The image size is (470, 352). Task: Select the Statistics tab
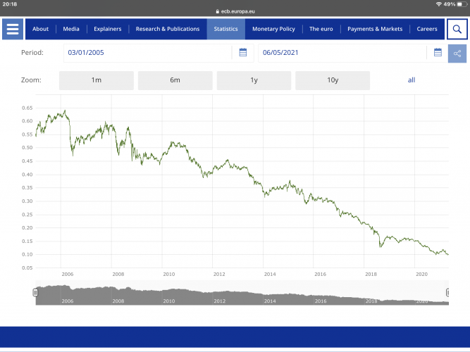pyautogui.click(x=226, y=29)
